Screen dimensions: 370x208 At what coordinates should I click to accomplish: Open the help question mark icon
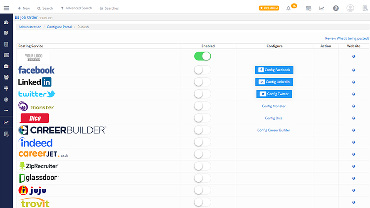[x=336, y=8]
